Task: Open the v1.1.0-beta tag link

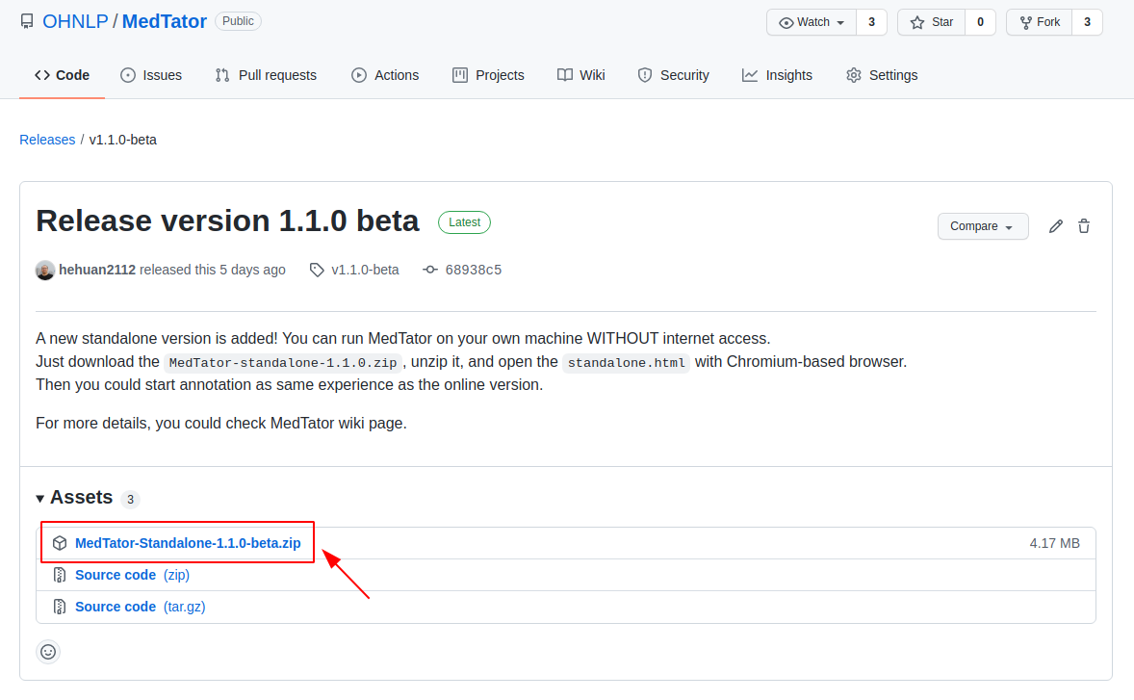Action: pyautogui.click(x=365, y=270)
